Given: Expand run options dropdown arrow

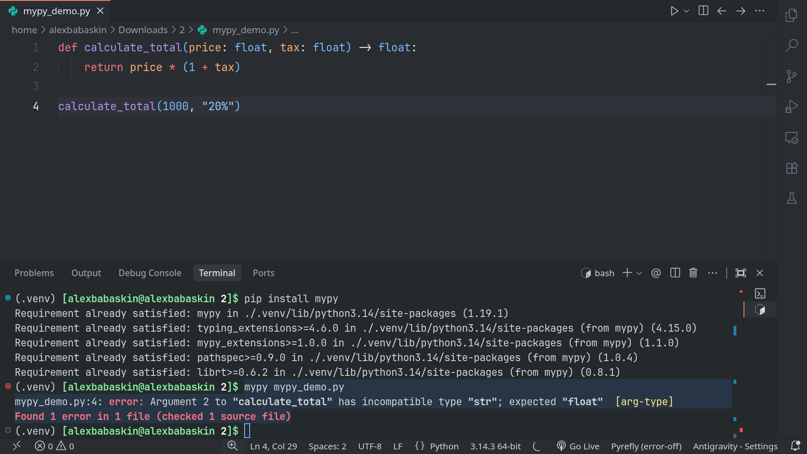Looking at the screenshot, I should tap(686, 11).
